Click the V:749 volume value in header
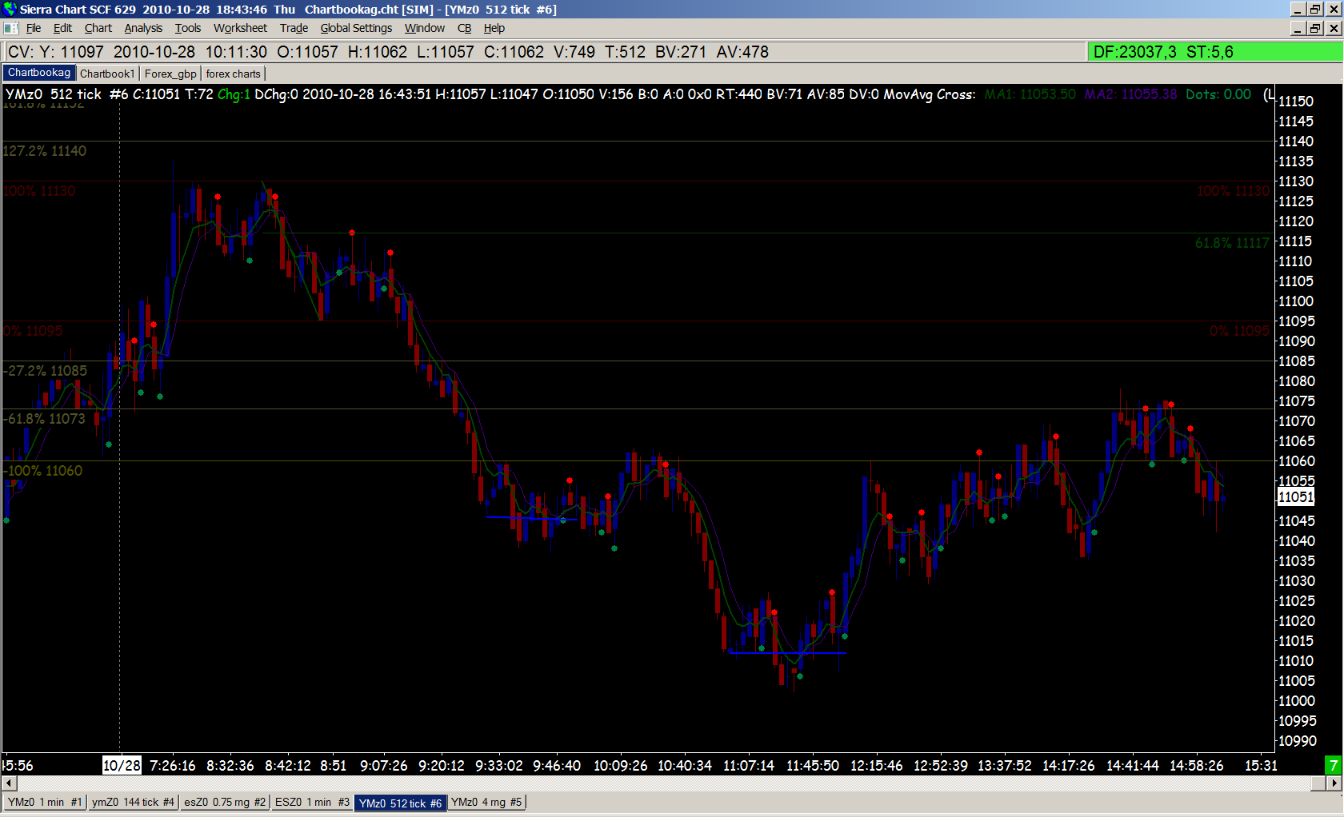 click(574, 52)
